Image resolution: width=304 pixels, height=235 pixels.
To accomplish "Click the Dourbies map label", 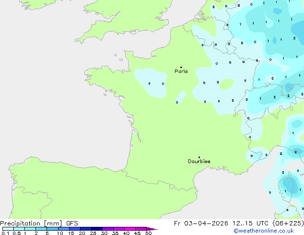I will pos(199,161).
